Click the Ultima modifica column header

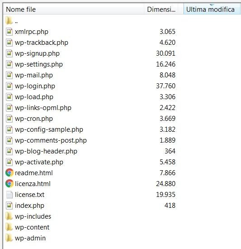tap(212, 10)
